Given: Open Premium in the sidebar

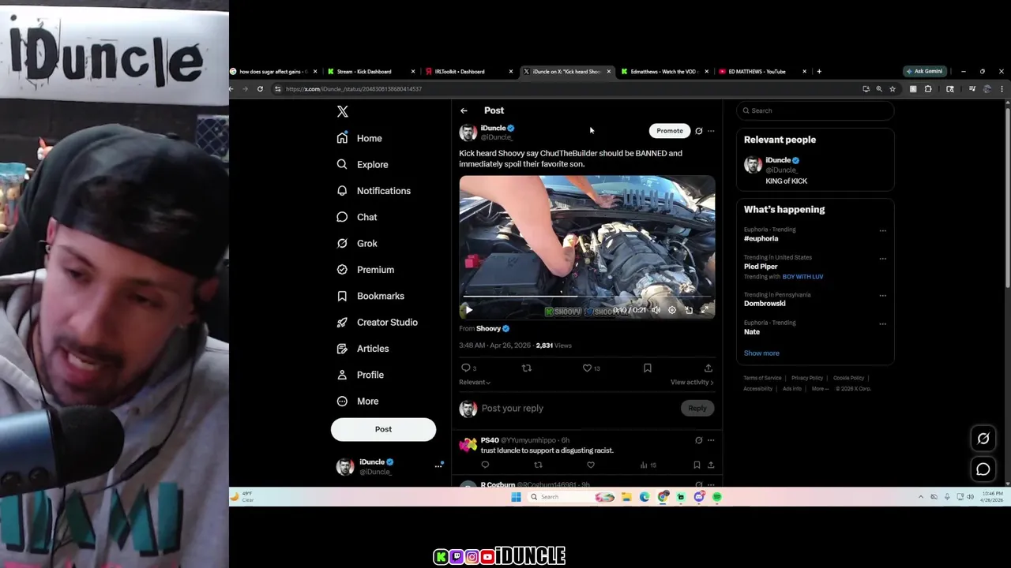Looking at the screenshot, I should click(366, 270).
